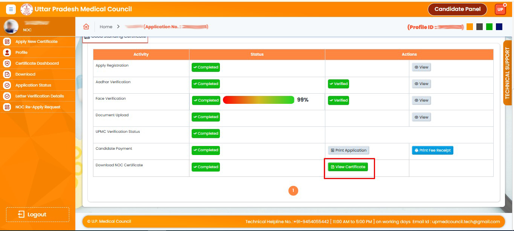This screenshot has width=514, height=231.
Task: Click the user avatar in sidebar
Action: [x=11, y=26]
